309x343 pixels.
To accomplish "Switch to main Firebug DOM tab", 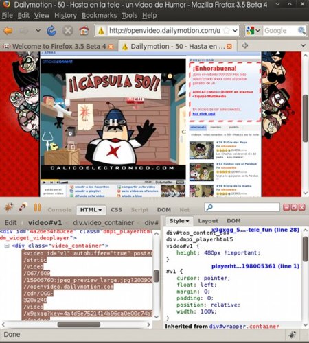I will tap(164, 210).
